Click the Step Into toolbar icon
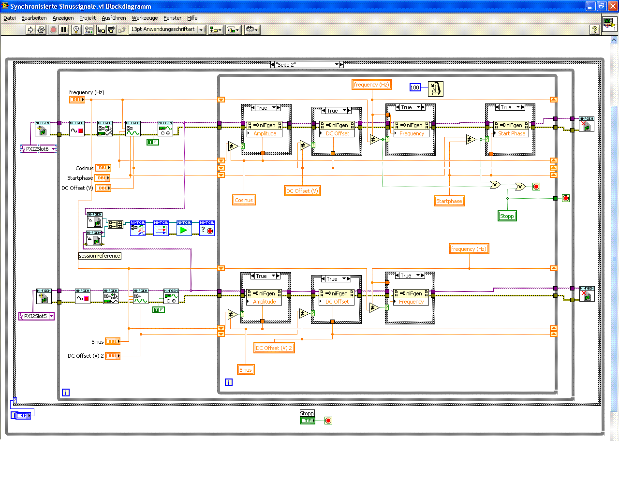 click(101, 29)
